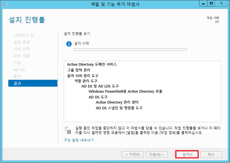230x163 pixels.
Task: Click the blue information icon beside 설치 시작
Action: (69, 44)
